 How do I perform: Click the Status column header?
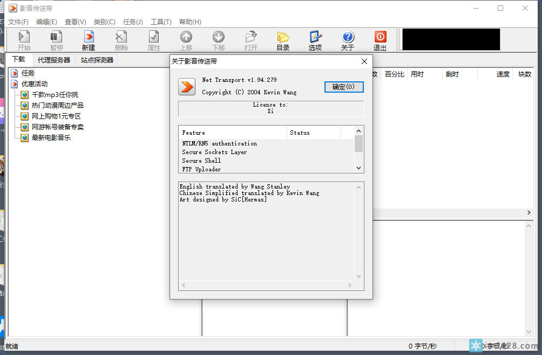point(314,133)
